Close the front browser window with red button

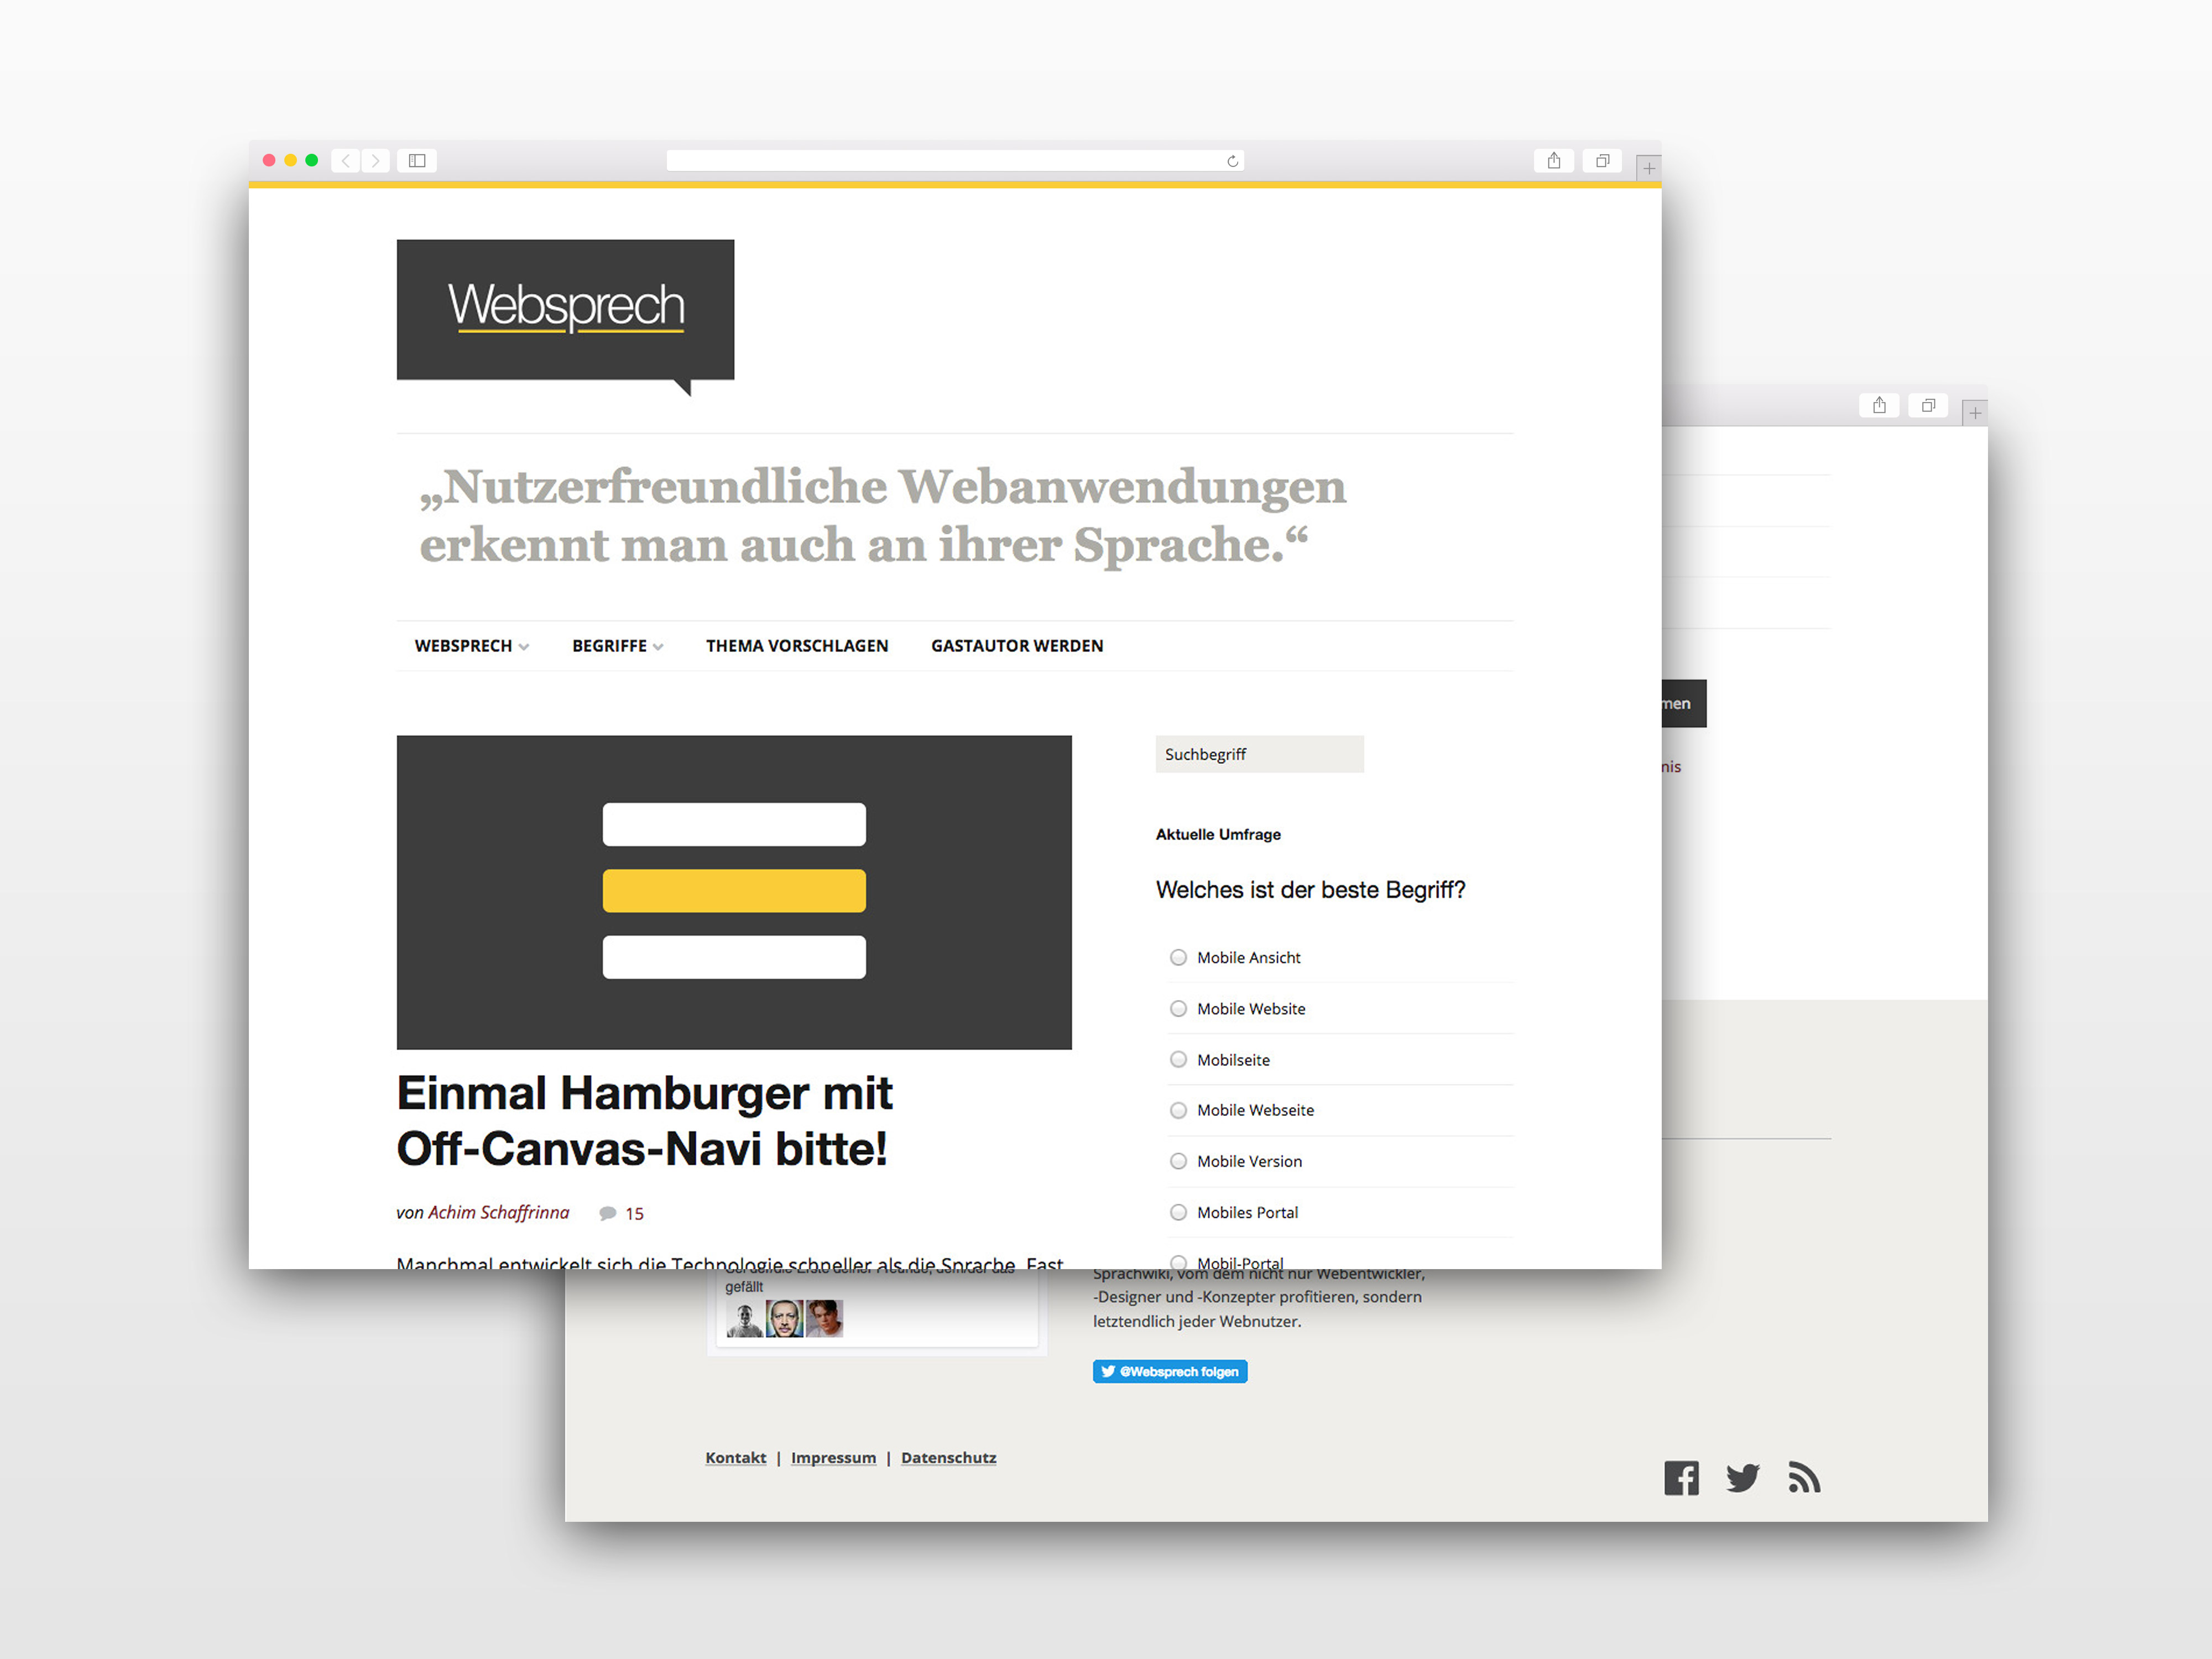click(x=269, y=160)
